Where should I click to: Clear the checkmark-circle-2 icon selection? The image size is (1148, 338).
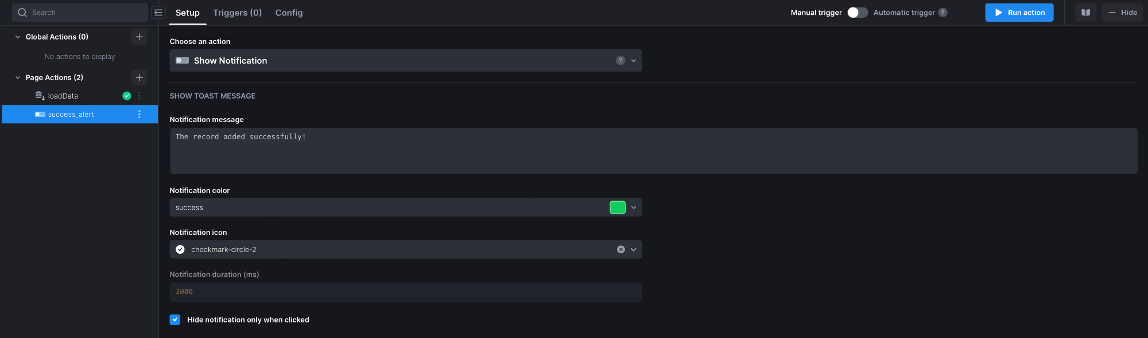click(x=620, y=250)
